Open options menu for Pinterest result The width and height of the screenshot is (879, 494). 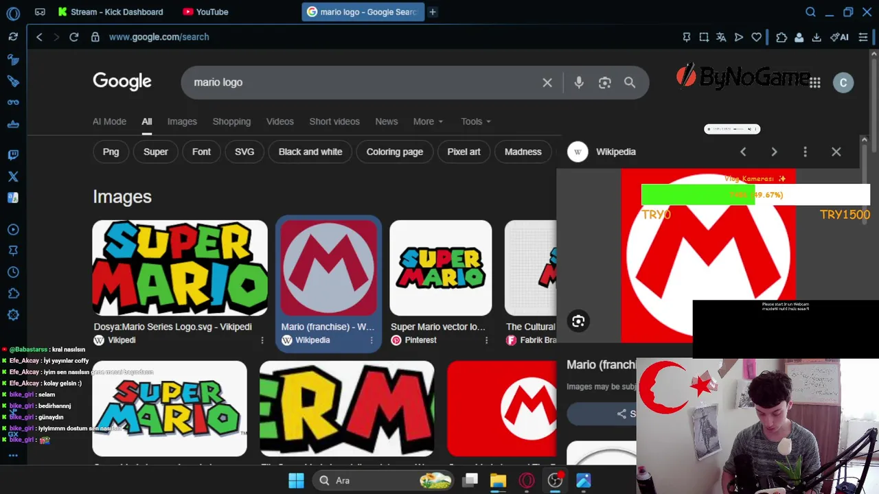[x=486, y=340]
